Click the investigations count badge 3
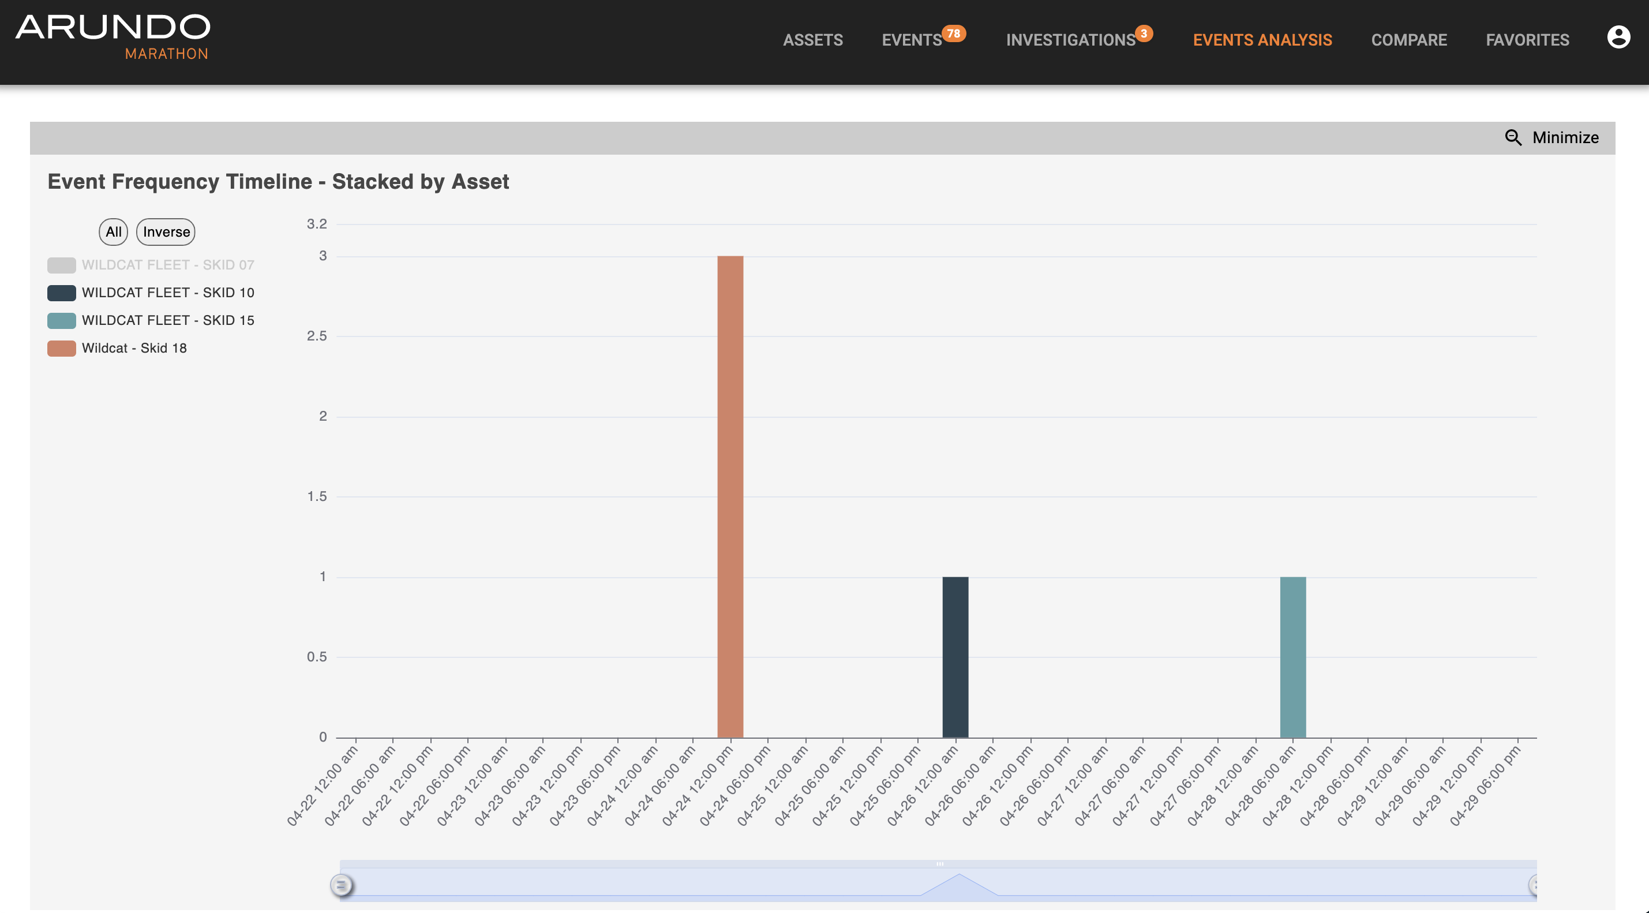The image size is (1649, 913). (1144, 33)
